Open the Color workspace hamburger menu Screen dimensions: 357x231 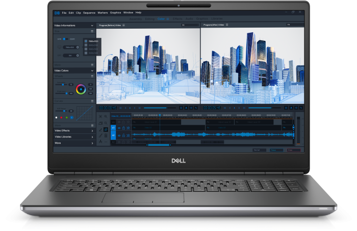(168, 19)
